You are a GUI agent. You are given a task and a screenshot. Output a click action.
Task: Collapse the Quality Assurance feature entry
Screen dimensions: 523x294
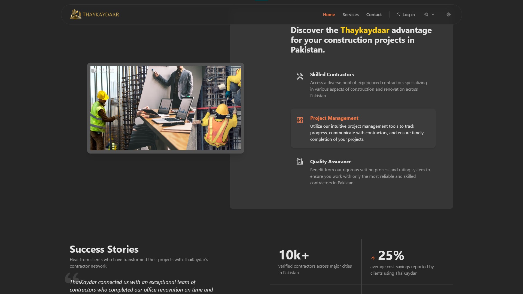[x=331, y=161]
